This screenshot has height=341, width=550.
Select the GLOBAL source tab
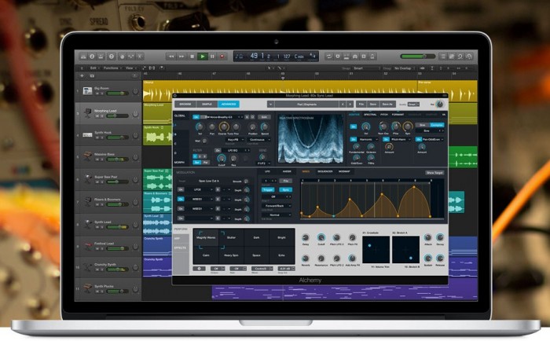pyautogui.click(x=180, y=115)
